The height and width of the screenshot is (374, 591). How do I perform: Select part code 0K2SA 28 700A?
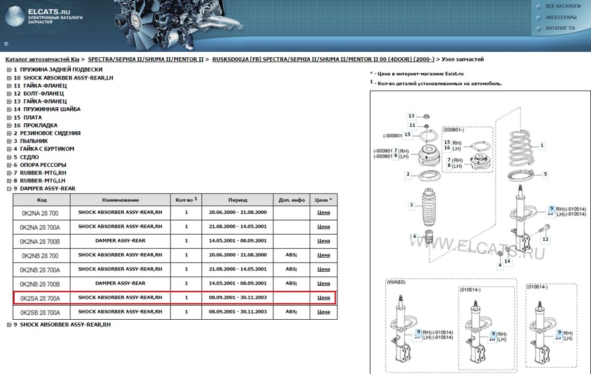click(40, 298)
